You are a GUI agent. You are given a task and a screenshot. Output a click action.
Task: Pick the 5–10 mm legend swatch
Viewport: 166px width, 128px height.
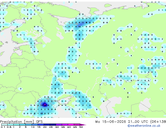coord(29,125)
